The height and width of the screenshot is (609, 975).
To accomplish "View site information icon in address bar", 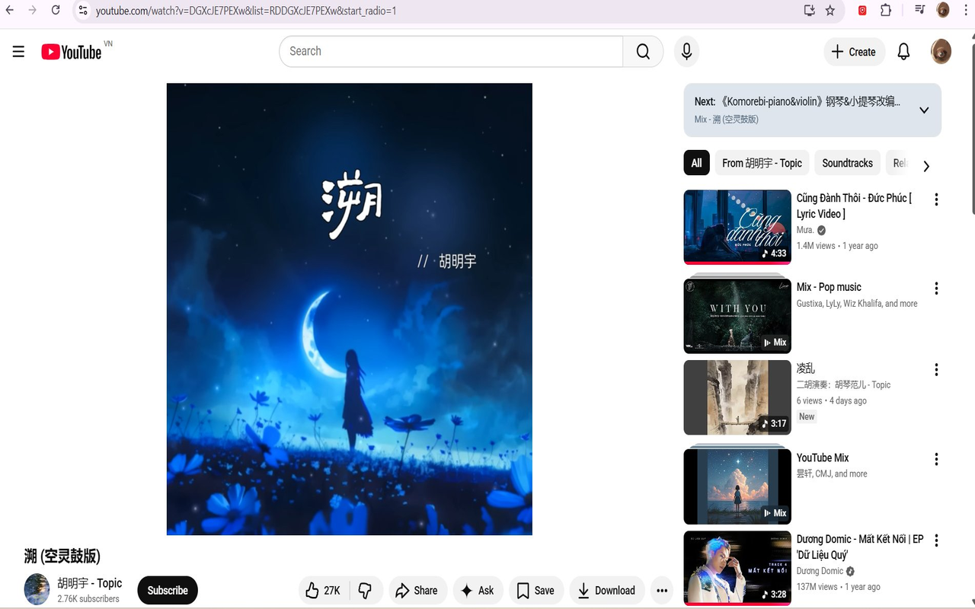I will click(x=83, y=11).
